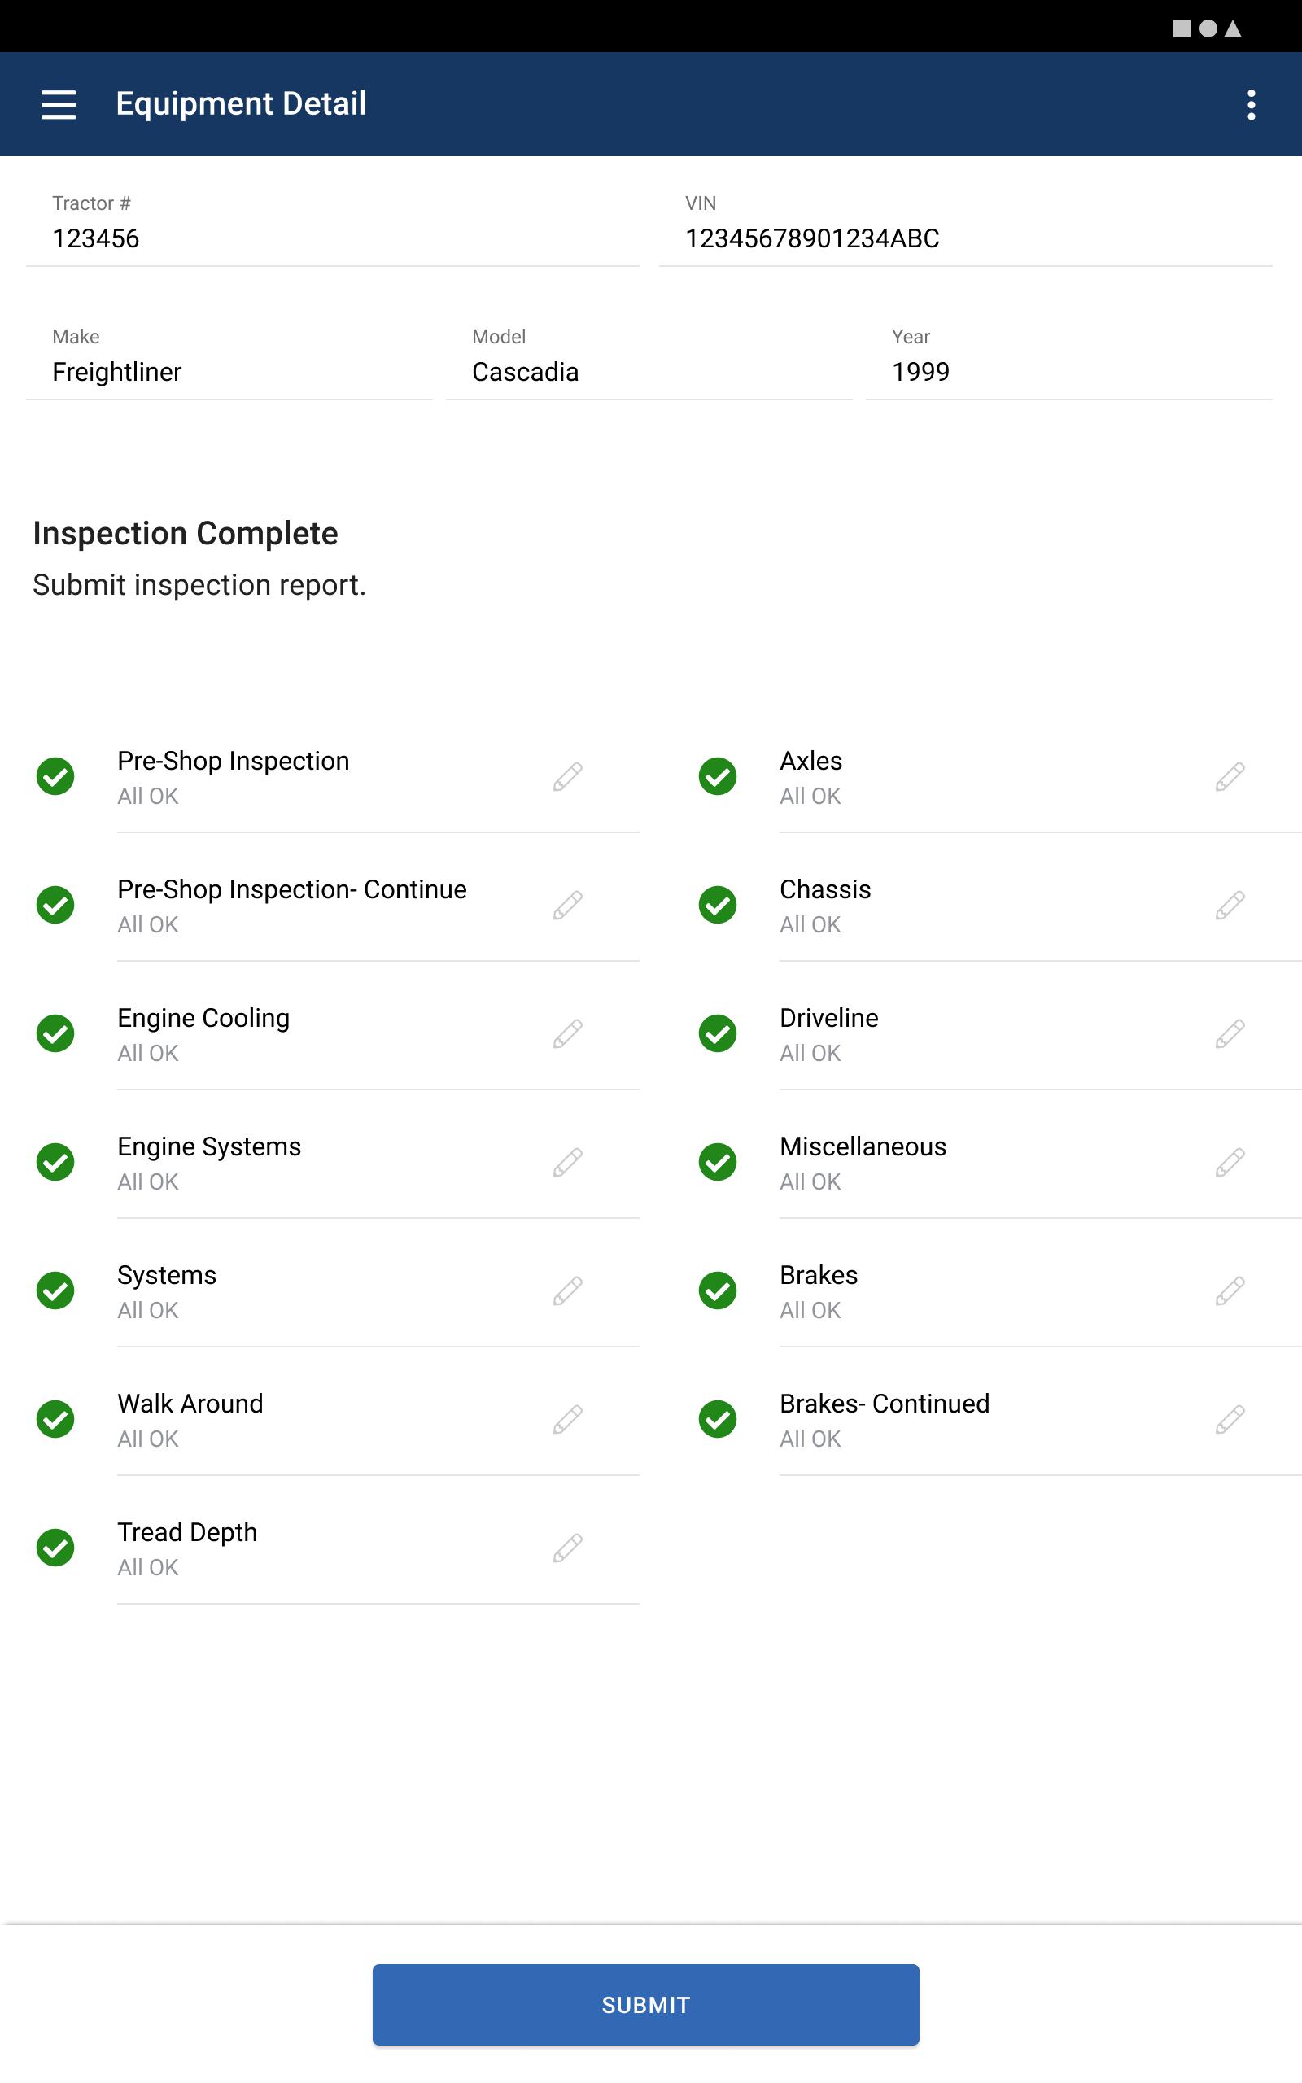Click the Brakes- Continued edit pencil
The width and height of the screenshot is (1302, 2083).
pos(1230,1418)
